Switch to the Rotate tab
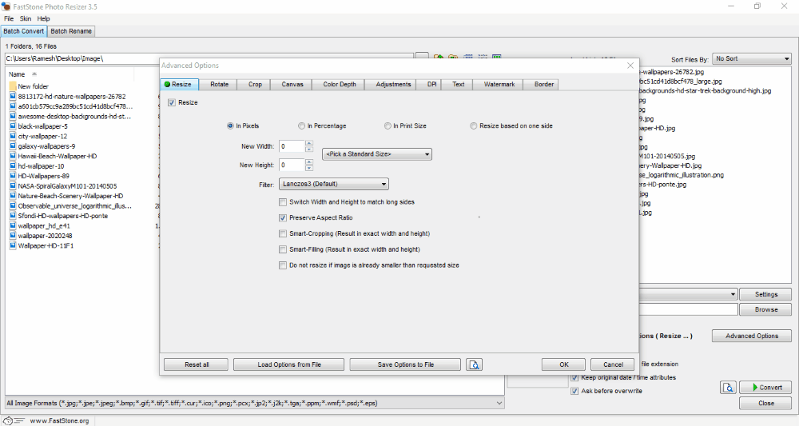Viewport: 799px width, 426px height. [x=219, y=84]
